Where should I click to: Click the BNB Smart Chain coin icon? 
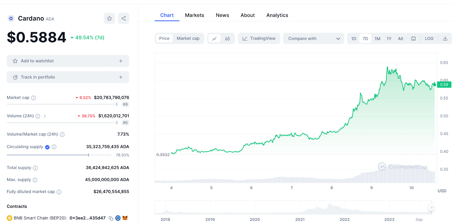tap(10, 218)
